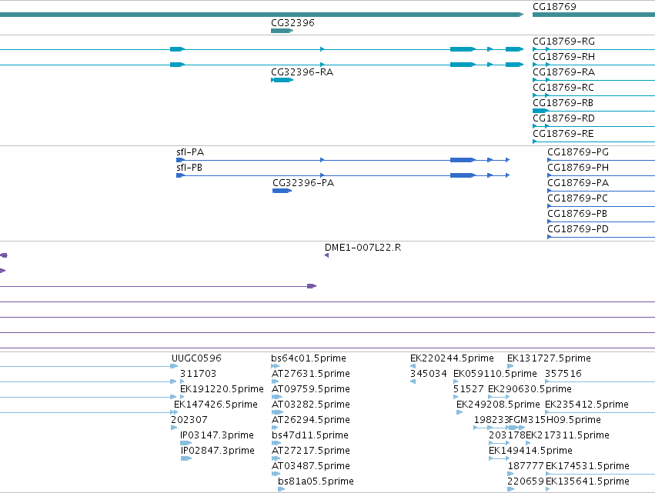Select the AT03282.5prime EST
The image size is (655, 493).
click(311, 405)
